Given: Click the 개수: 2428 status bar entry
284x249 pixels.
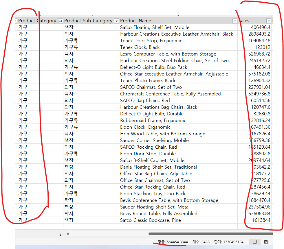Looking at the screenshot, I should coord(201,242).
